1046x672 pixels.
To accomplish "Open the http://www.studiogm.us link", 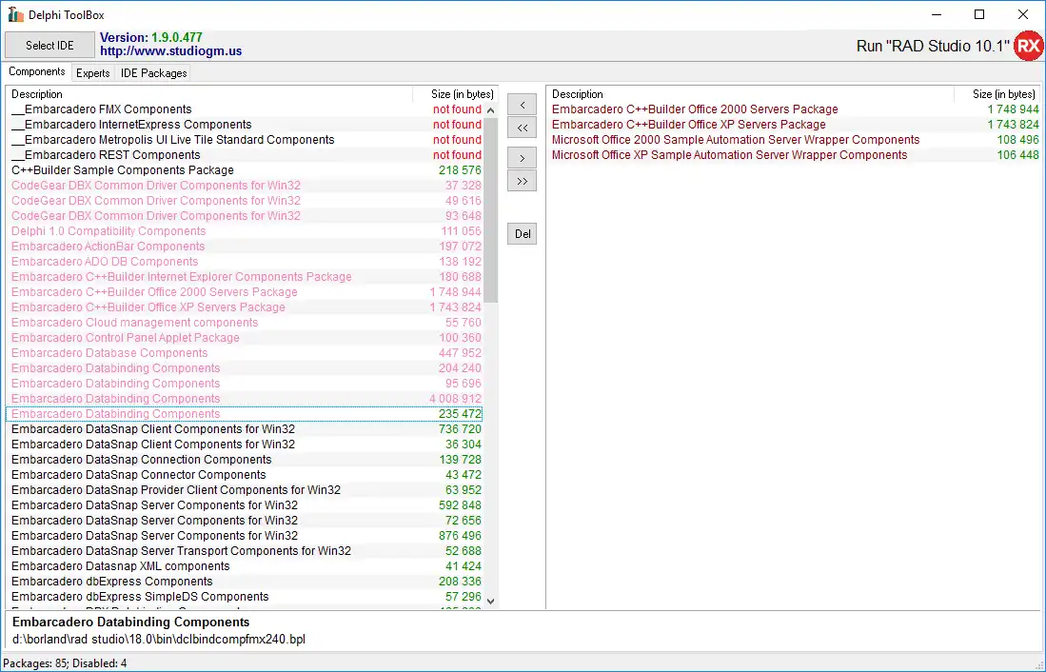I will click(x=170, y=51).
